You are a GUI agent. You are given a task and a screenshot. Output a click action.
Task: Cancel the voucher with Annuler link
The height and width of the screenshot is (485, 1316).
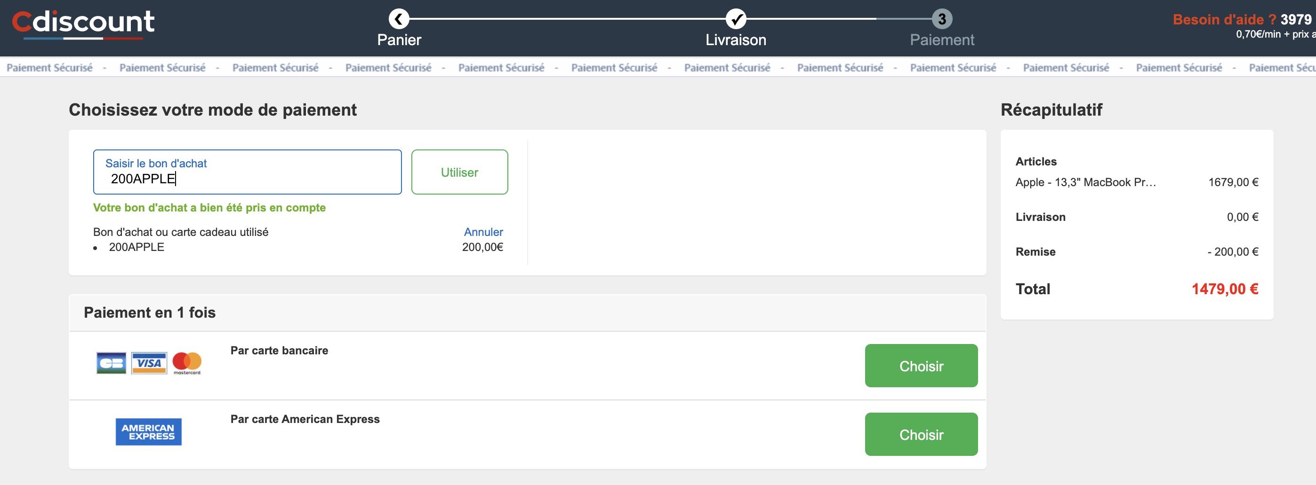click(483, 232)
